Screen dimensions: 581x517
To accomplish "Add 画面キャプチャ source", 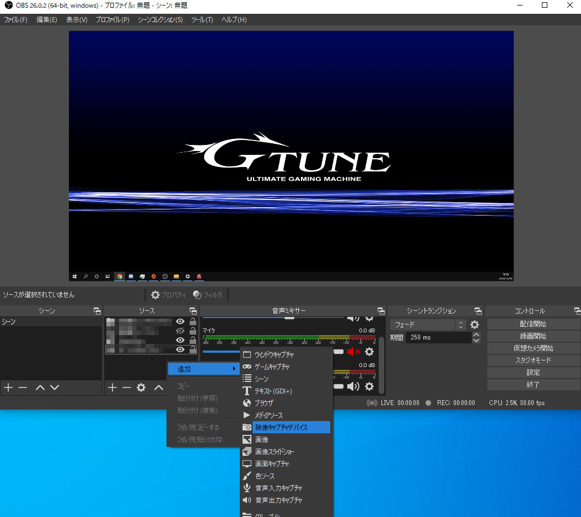I will click(285, 464).
